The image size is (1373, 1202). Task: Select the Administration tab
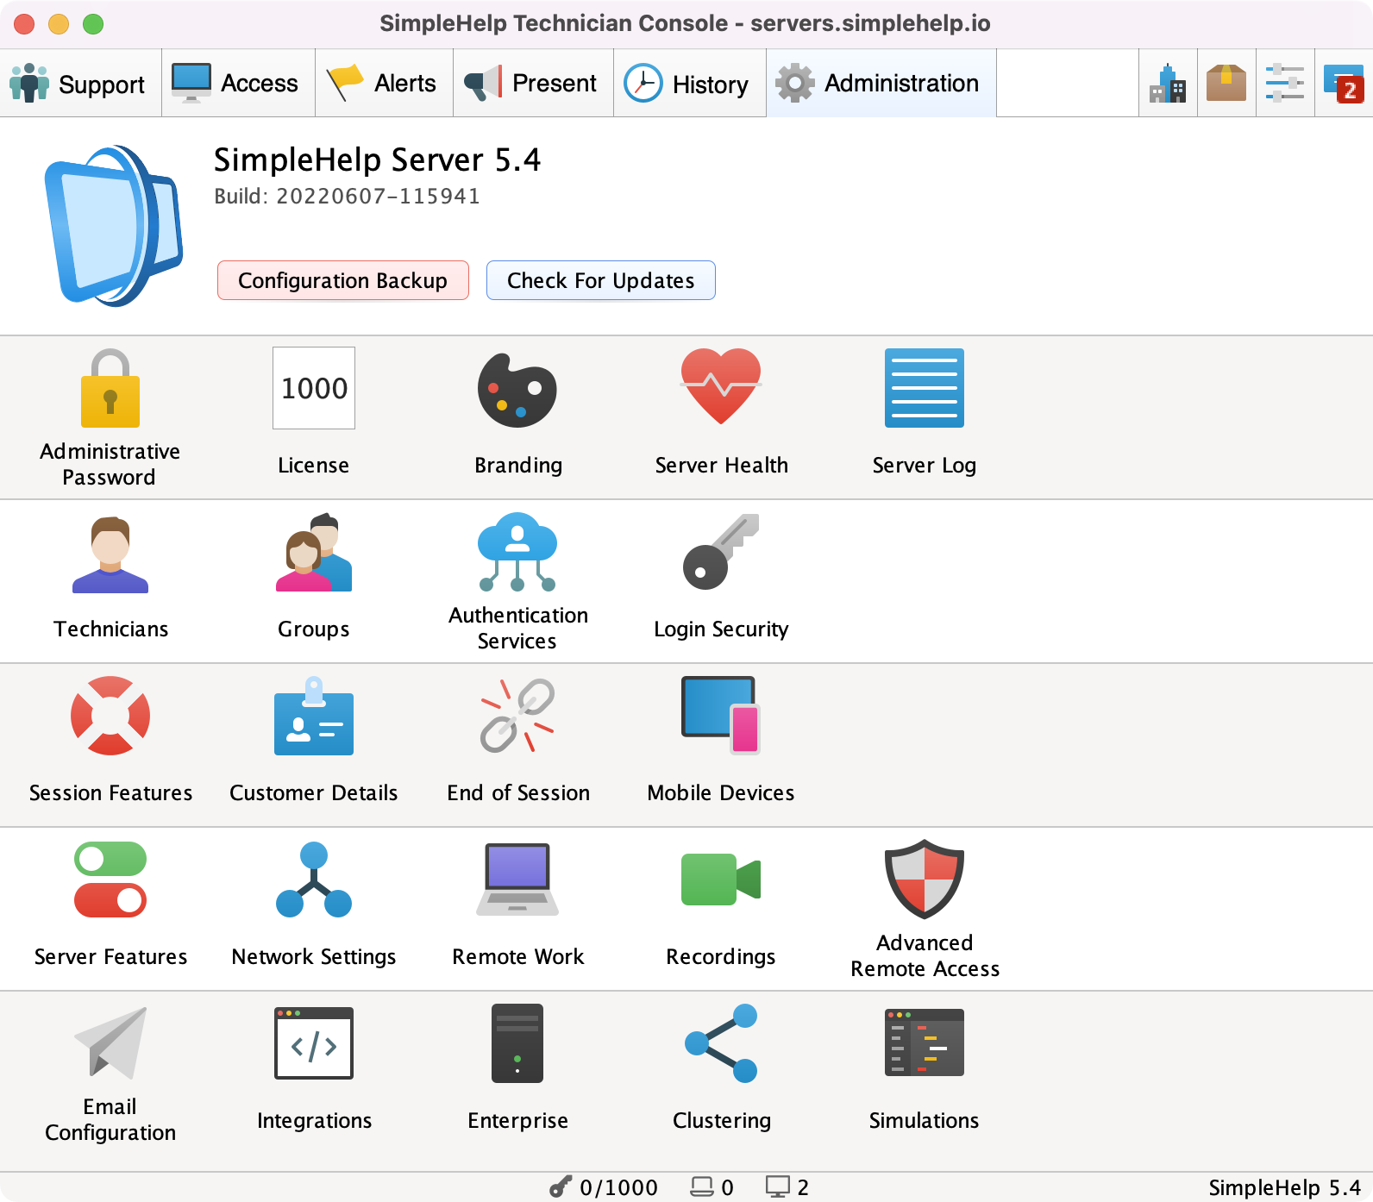(x=881, y=84)
